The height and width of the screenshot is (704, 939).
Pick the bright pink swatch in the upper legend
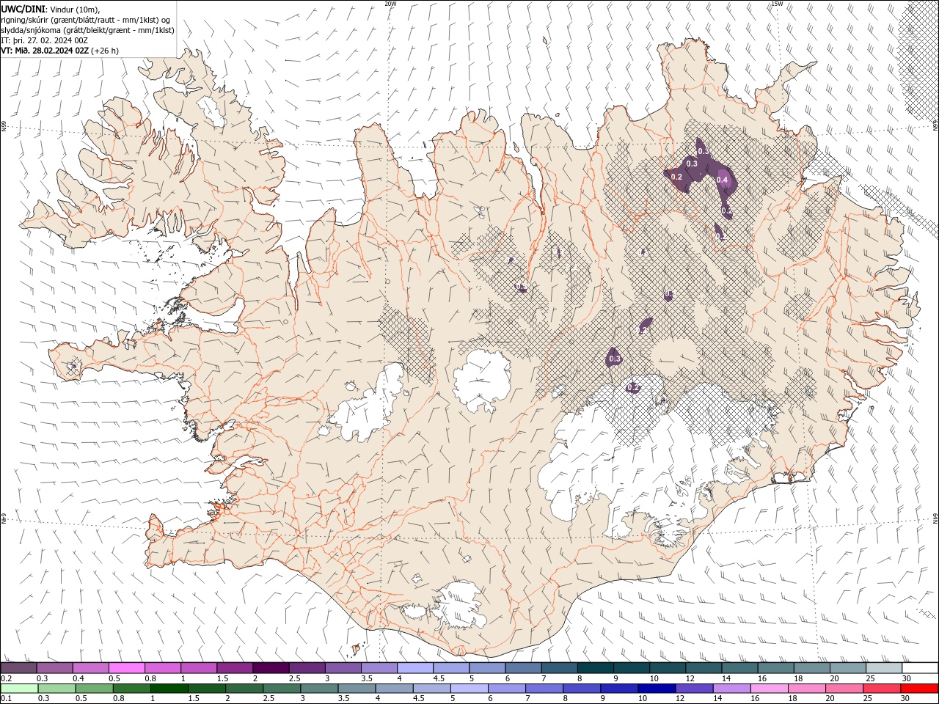[x=126, y=668]
